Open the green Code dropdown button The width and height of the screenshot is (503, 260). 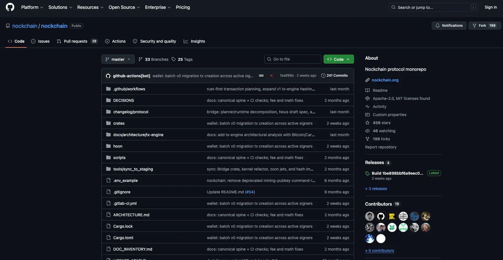tap(339, 59)
